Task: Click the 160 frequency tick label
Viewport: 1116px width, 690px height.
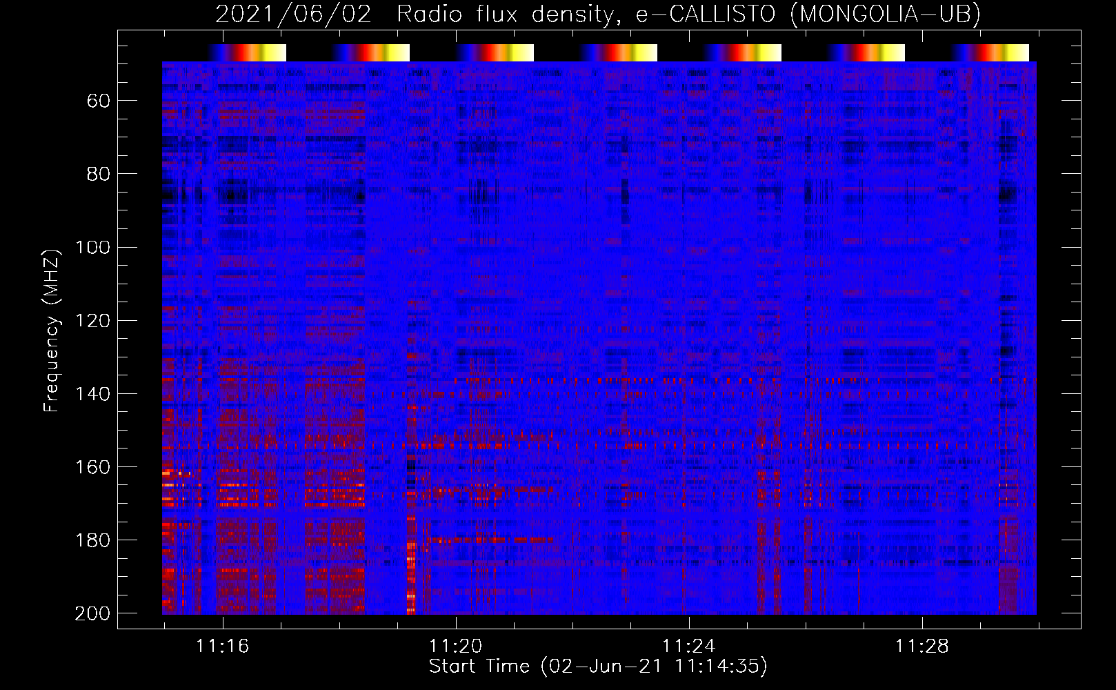Action: click(93, 467)
